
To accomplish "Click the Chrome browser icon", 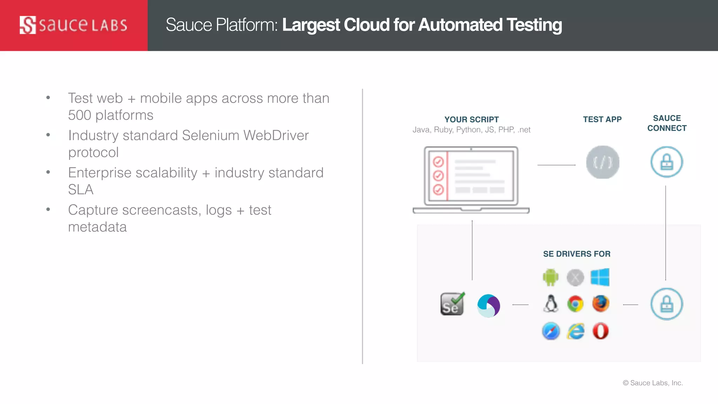I will click(575, 304).
